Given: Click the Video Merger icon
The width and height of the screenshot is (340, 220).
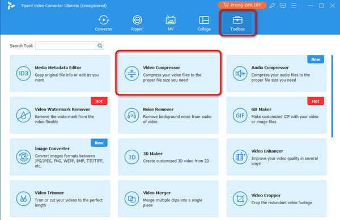Looking at the screenshot, I should [x=131, y=198].
